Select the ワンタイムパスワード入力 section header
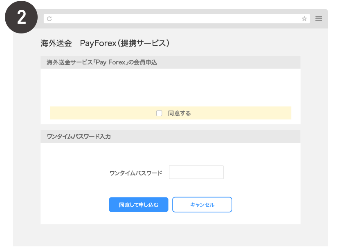The image size is (337, 248). coord(171,137)
